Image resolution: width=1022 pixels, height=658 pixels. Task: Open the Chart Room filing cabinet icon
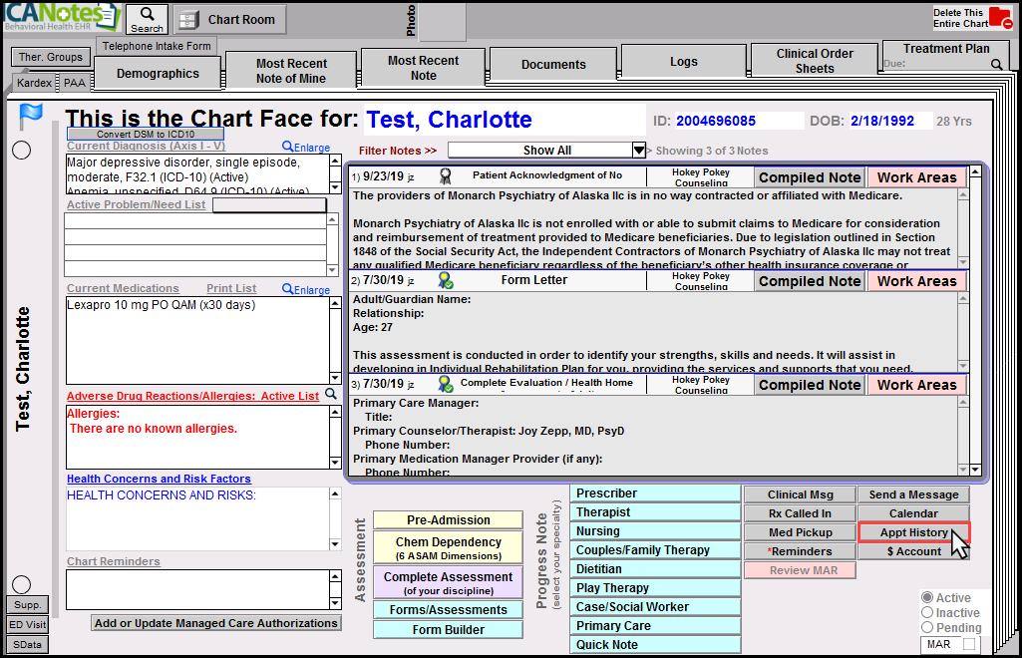click(x=188, y=20)
